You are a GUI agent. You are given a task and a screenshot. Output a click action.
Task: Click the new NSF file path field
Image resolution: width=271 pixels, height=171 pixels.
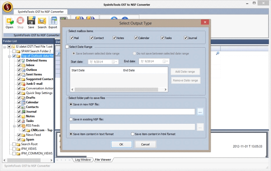[132, 112]
